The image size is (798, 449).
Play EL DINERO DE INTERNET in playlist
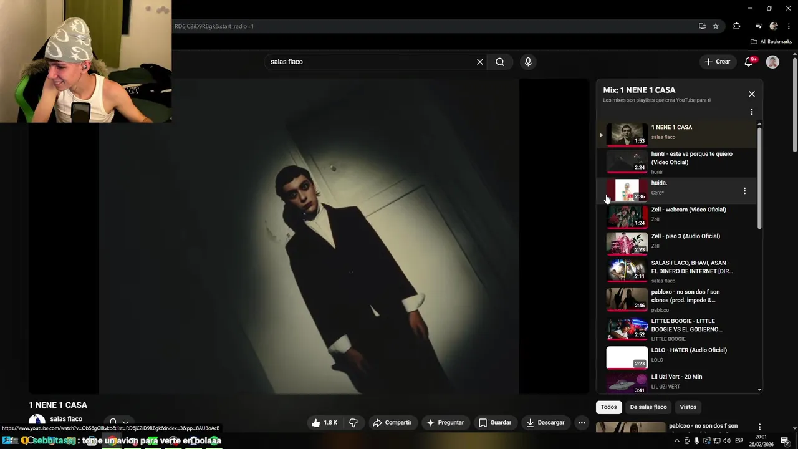pos(677,271)
